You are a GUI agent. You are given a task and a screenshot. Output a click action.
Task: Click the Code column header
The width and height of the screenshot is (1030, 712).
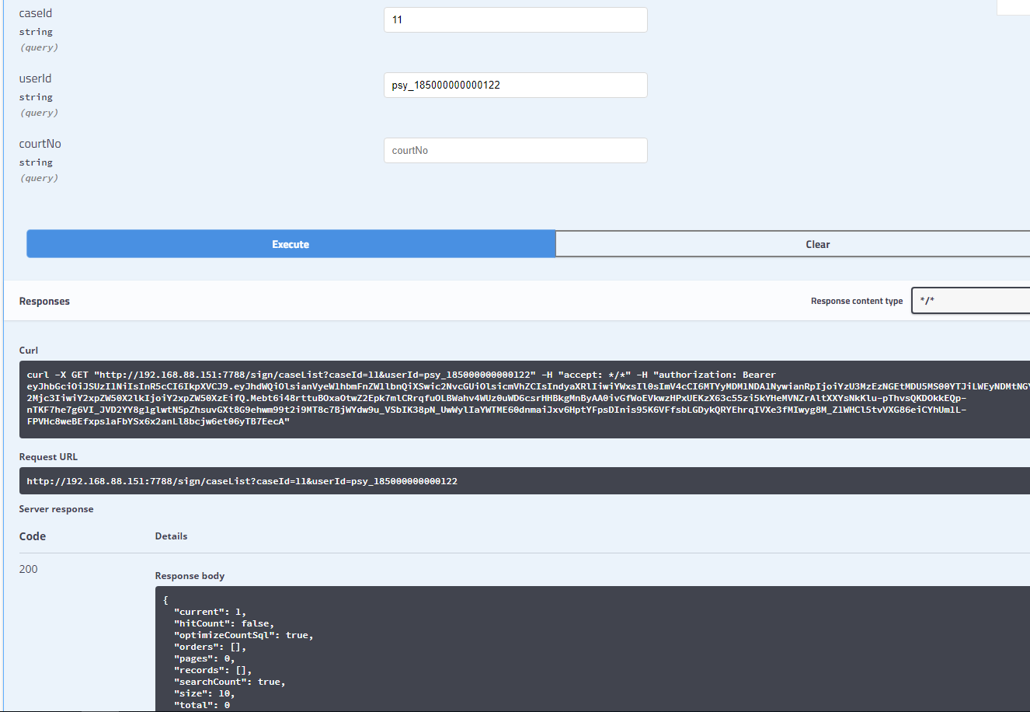pyautogui.click(x=33, y=536)
